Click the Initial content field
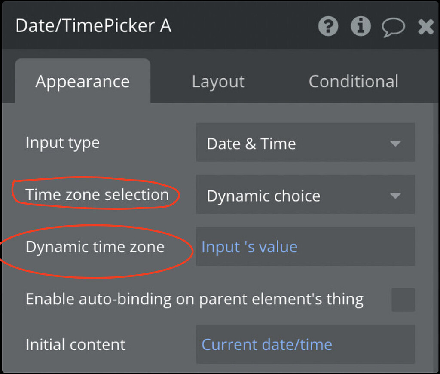Screen dimensions: 440x374 [x=305, y=344]
